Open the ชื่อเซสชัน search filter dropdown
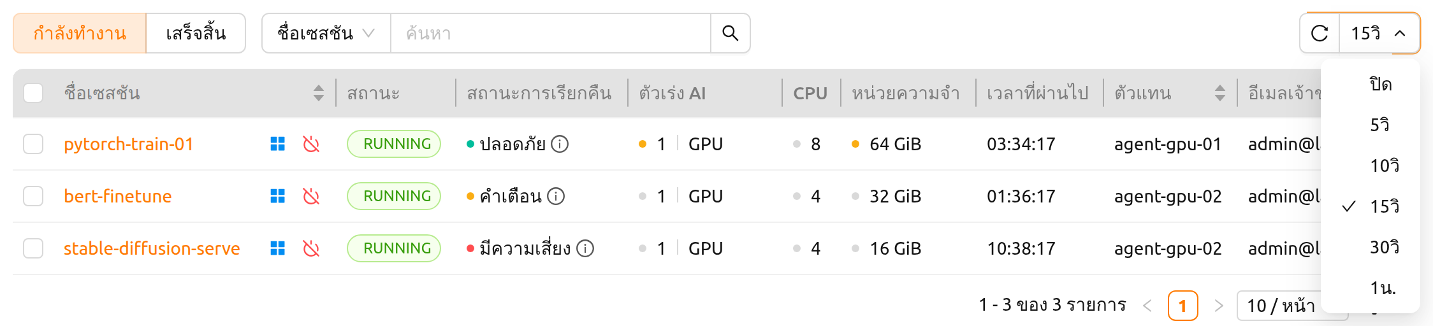1433x326 pixels. (326, 33)
